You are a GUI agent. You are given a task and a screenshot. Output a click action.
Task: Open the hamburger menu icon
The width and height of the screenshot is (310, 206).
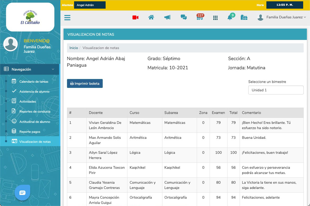[x=67, y=18]
